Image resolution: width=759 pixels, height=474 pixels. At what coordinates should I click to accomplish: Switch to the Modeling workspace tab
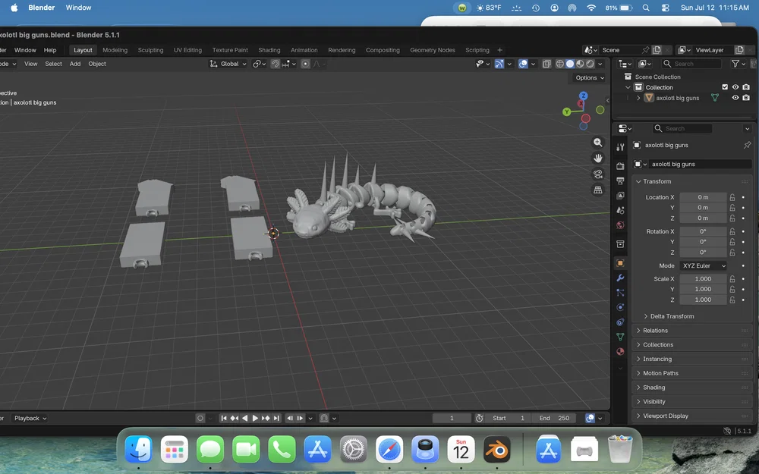115,50
